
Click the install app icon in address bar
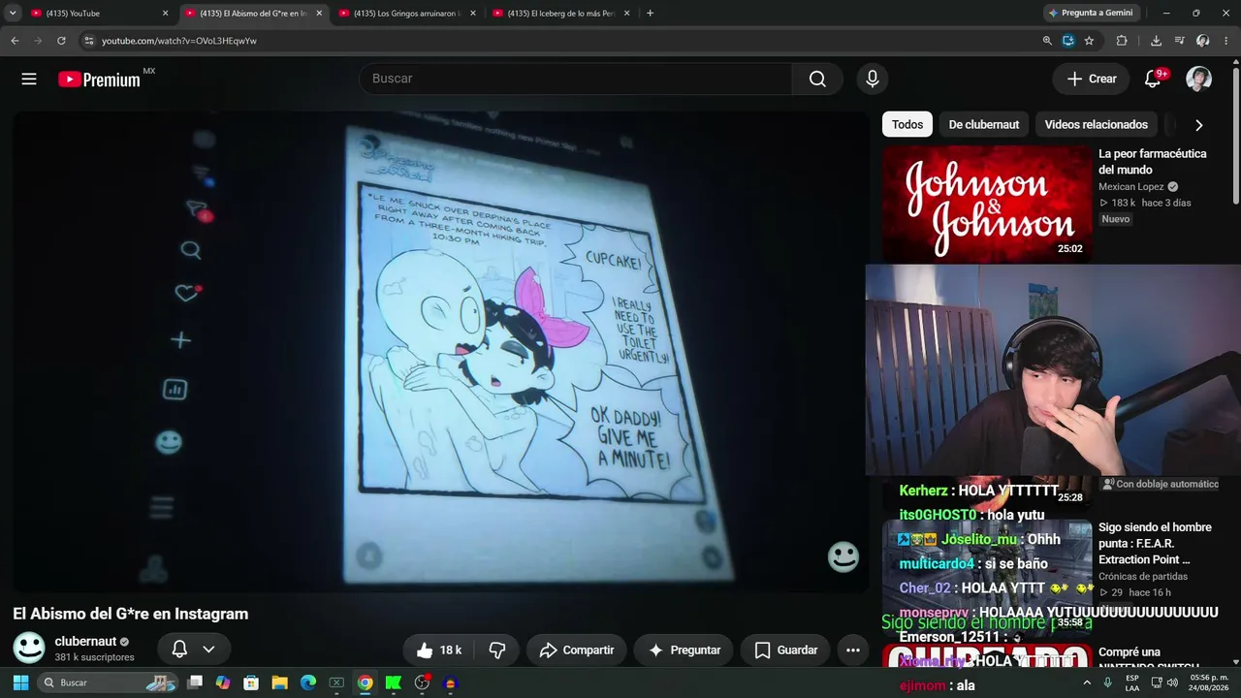(1068, 41)
